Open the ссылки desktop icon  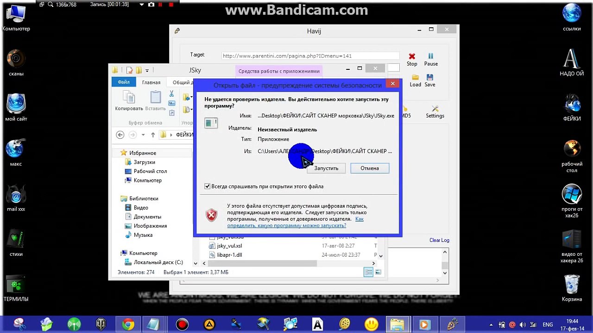click(572, 18)
